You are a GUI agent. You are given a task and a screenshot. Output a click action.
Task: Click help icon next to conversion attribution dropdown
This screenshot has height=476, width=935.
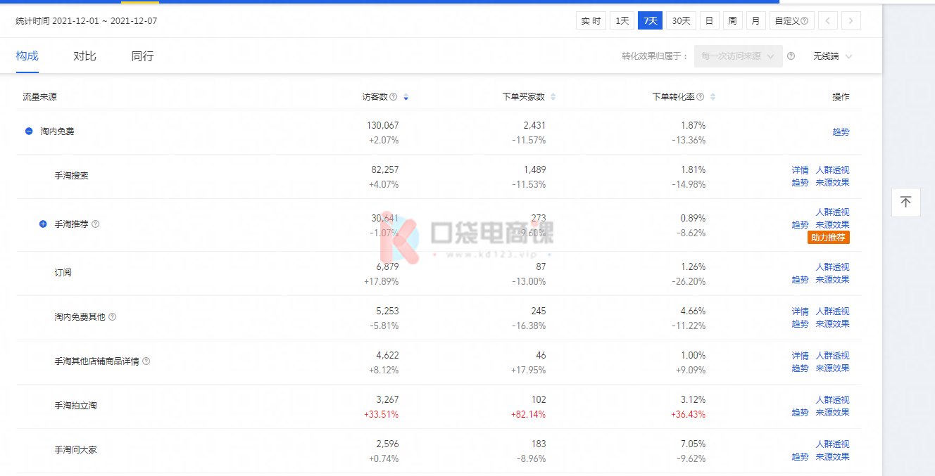click(x=791, y=56)
